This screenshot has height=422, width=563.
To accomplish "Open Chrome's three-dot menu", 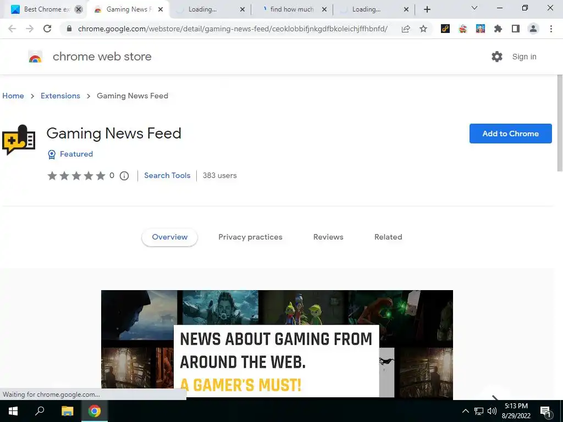I will (551, 29).
